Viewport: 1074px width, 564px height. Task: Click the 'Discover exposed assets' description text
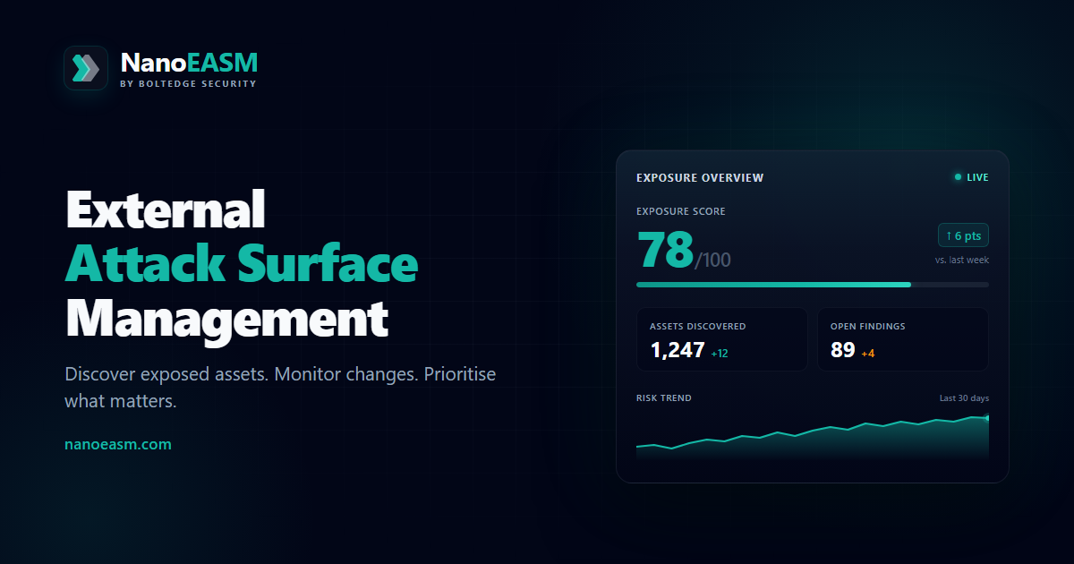pos(280,387)
